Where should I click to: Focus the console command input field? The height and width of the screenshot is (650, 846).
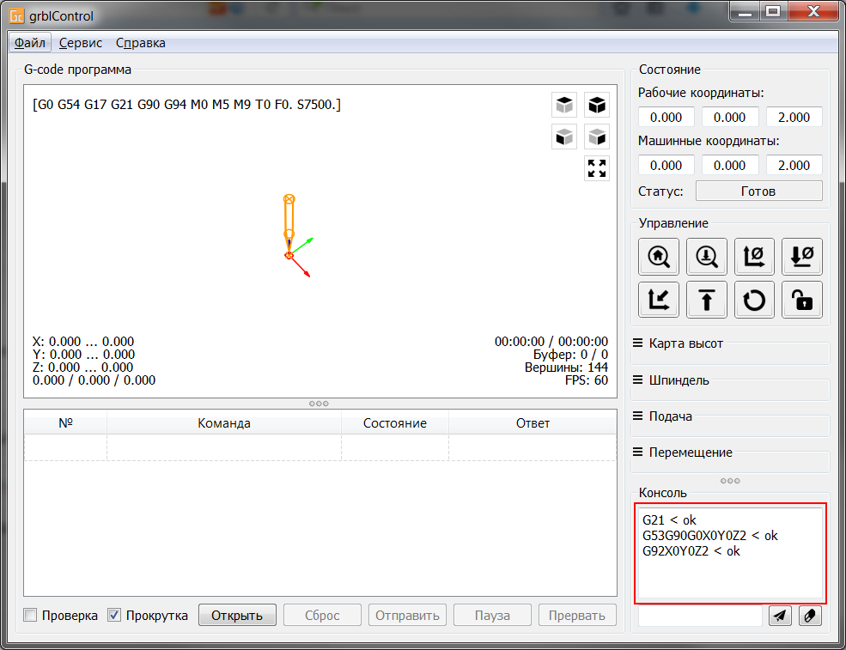(700, 616)
